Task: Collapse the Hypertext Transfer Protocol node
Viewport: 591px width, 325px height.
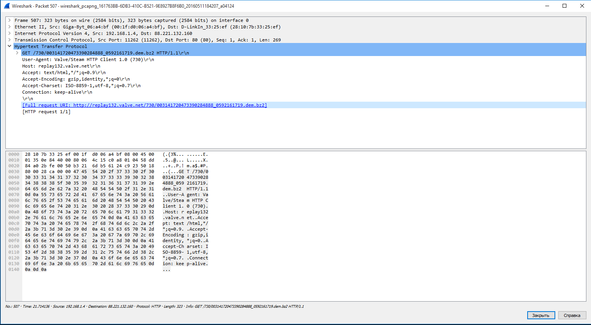Action: (x=9, y=46)
